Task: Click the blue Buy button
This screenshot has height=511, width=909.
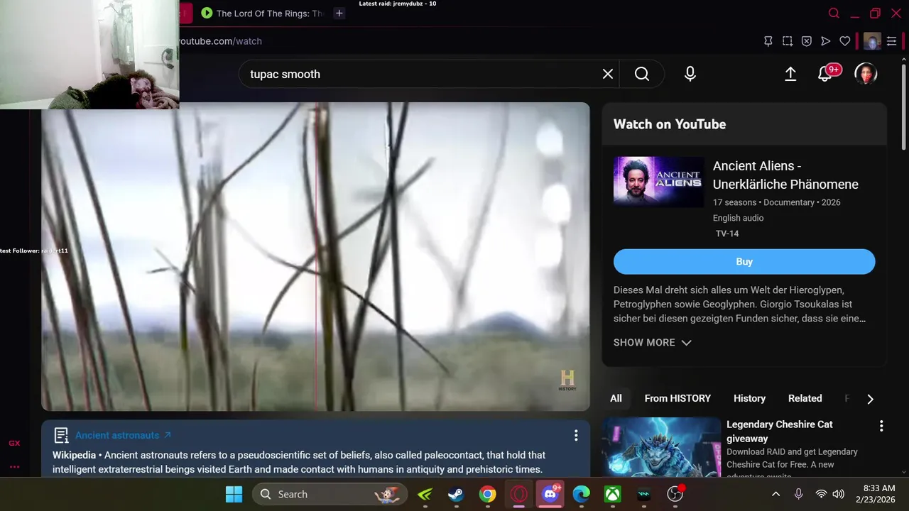Action: point(744,261)
